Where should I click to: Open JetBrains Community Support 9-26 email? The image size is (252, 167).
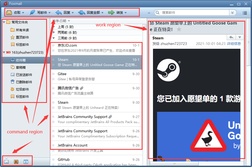tap(96, 134)
